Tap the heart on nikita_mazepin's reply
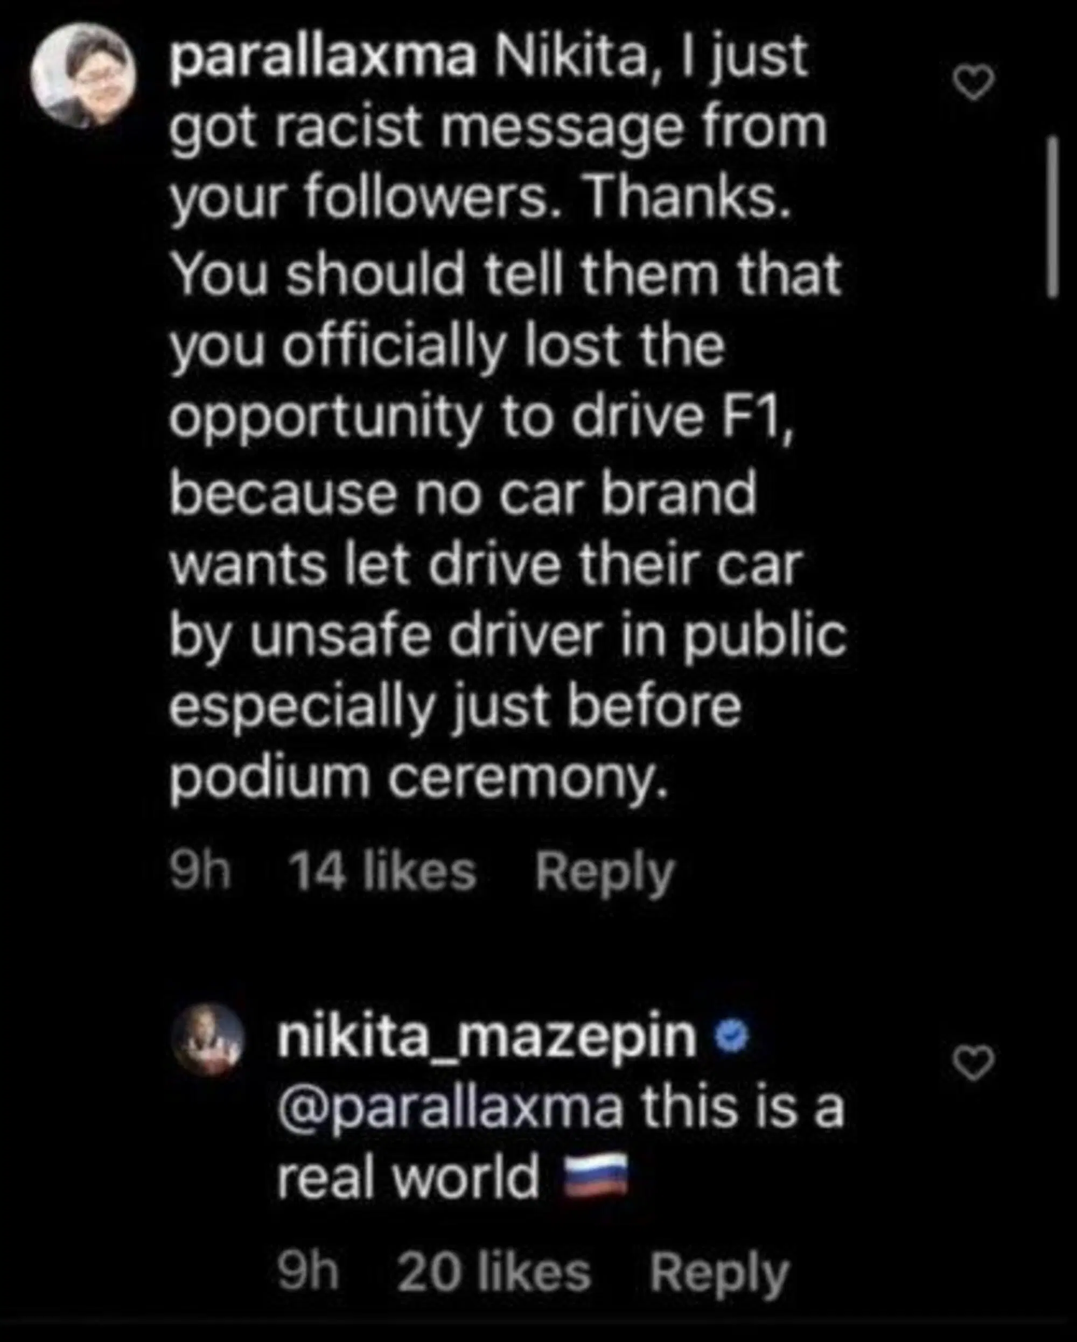Screen dimensions: 1077x1342 point(974,1063)
